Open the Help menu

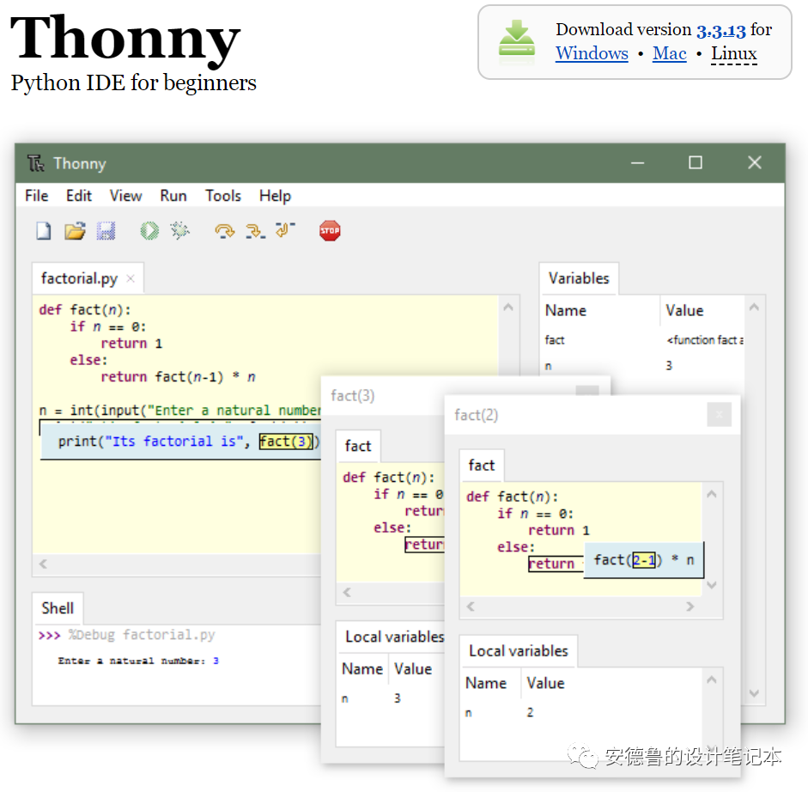pyautogui.click(x=275, y=195)
